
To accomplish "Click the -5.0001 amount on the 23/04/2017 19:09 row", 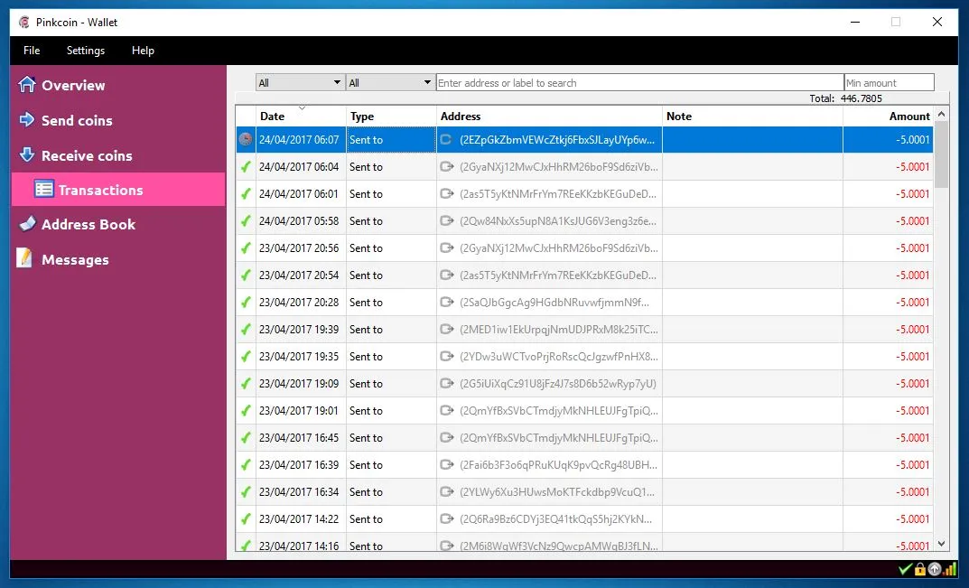I will (913, 384).
